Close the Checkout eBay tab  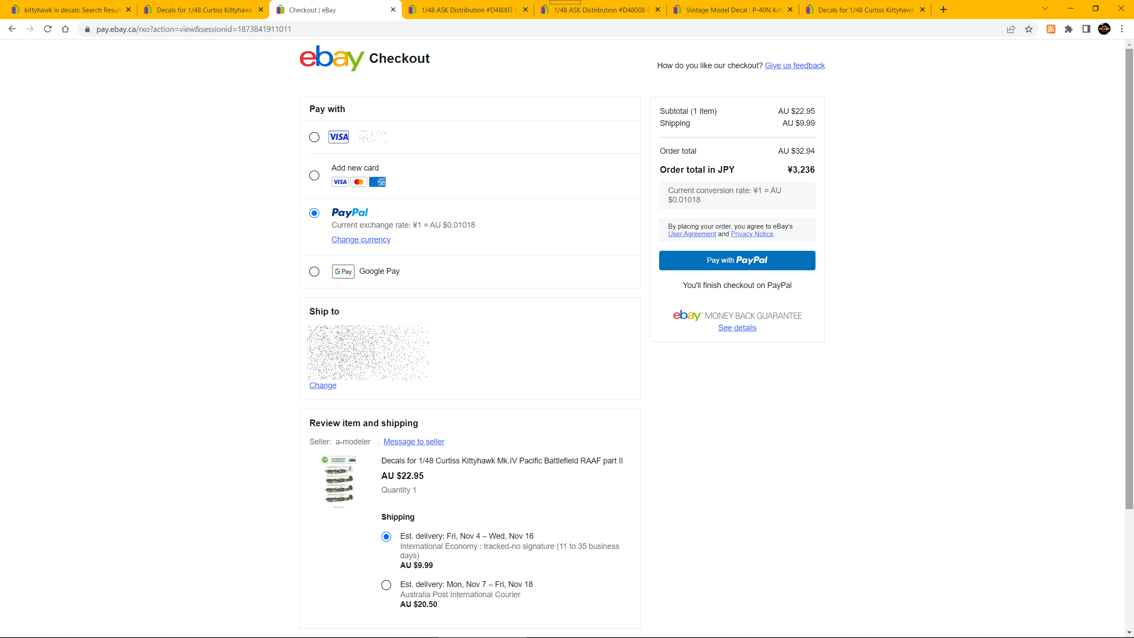[x=393, y=10]
